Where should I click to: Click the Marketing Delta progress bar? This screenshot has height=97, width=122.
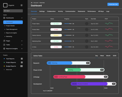68,41
